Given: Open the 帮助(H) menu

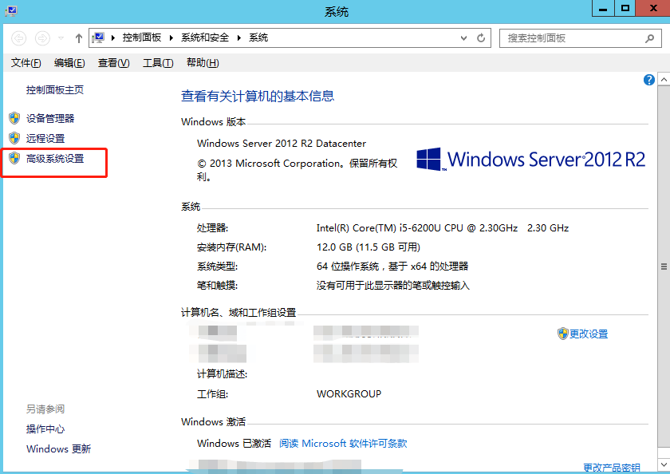Looking at the screenshot, I should click(203, 63).
